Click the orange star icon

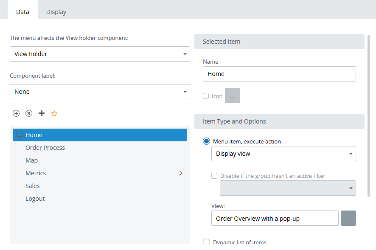54,113
